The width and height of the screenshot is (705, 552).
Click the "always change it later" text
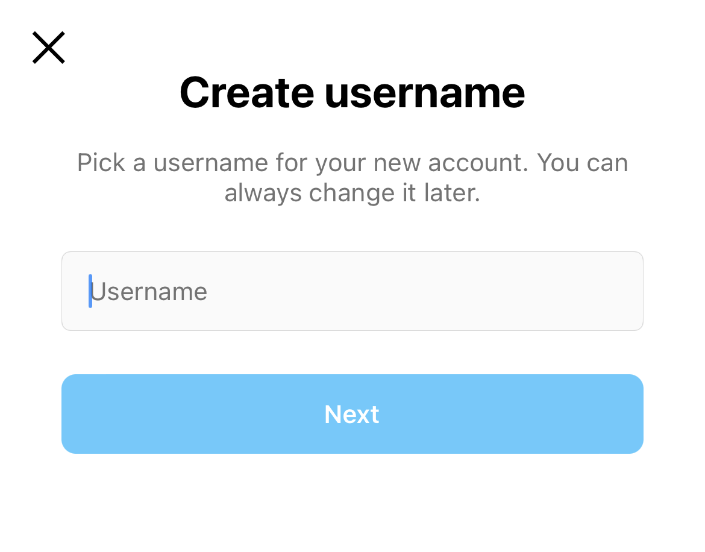(352, 193)
